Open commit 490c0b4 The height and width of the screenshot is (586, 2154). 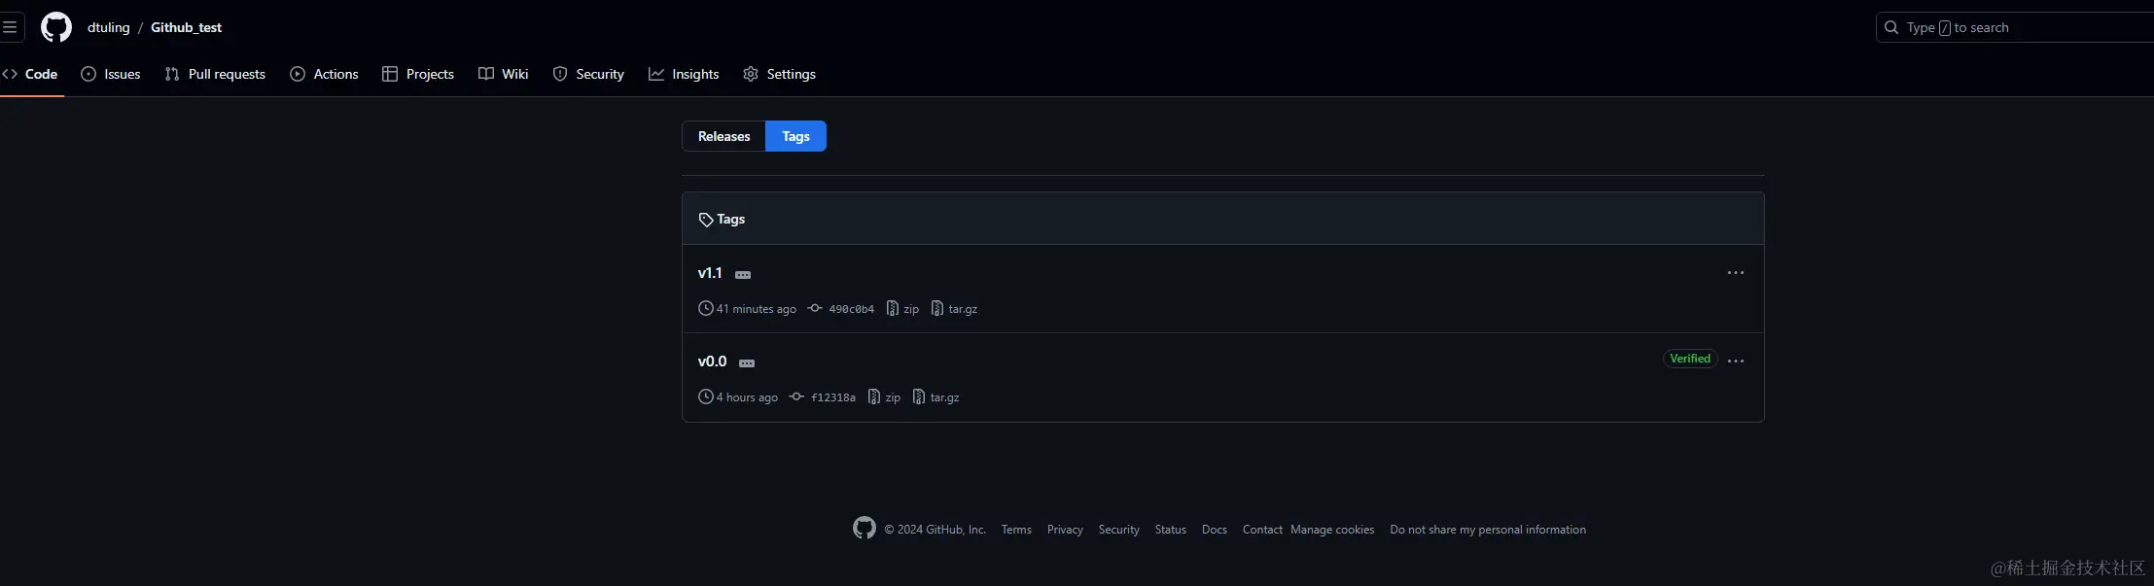click(x=851, y=309)
